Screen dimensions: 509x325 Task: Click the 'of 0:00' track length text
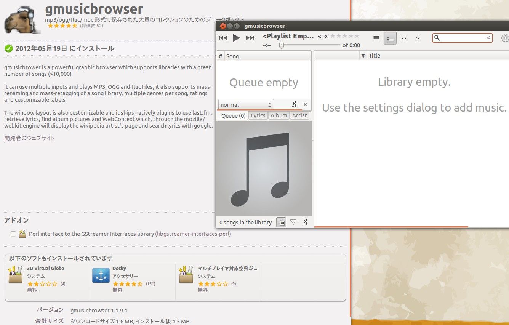[x=351, y=45]
